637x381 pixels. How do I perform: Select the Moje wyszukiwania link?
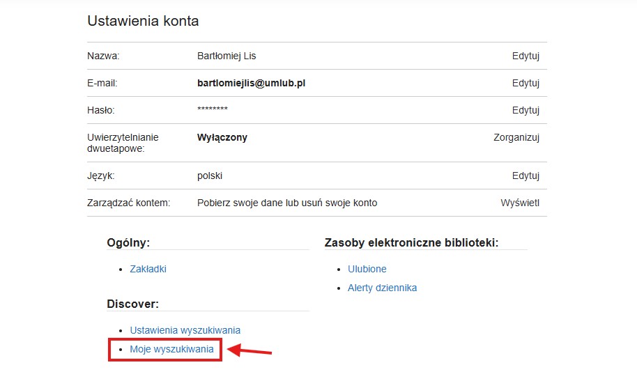point(171,349)
